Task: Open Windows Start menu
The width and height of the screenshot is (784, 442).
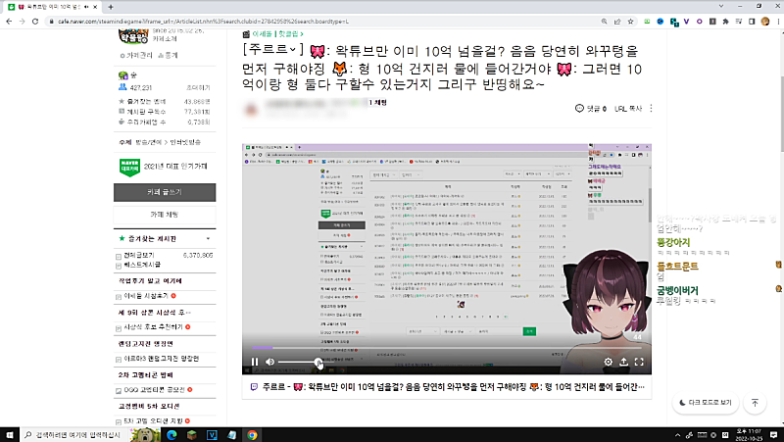Action: (10, 434)
